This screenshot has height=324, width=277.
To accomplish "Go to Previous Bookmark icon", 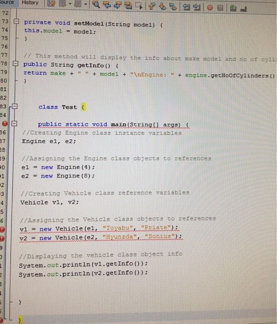I will [152, 6].
